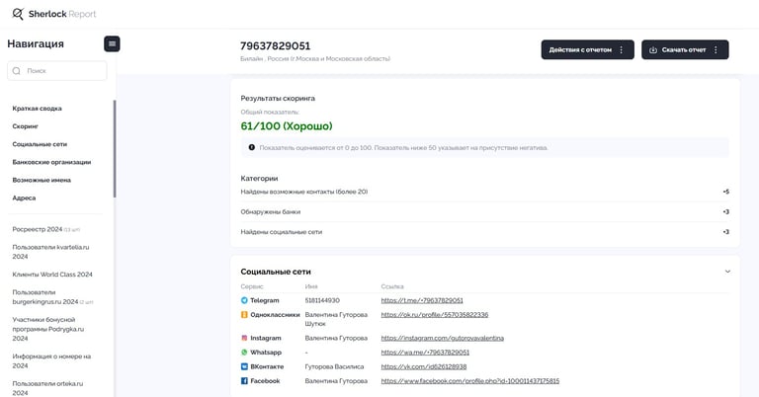This screenshot has height=397, width=759.
Task: Open the wa.me Whatsapp link
Action: point(425,353)
